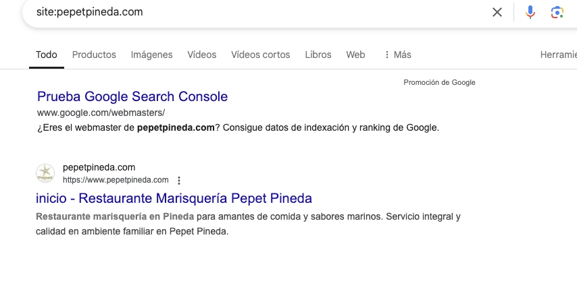Open the inicio - Restaurante Marisquería Pepet Pineda result
Screen dimensions: 577x281
tap(174, 198)
